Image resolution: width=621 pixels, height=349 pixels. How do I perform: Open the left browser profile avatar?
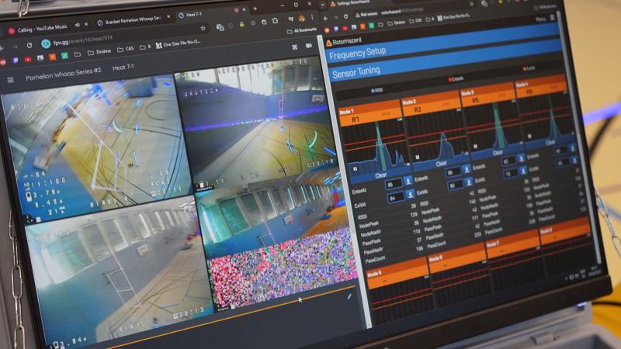pos(302,18)
